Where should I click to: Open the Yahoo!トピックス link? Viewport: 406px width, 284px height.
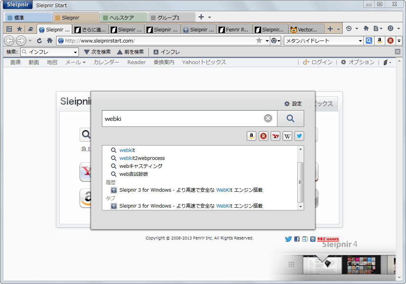pyautogui.click(x=204, y=62)
